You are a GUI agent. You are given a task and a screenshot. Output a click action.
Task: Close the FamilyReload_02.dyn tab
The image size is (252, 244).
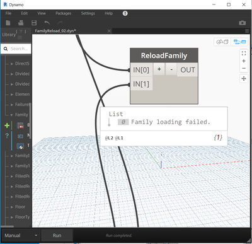[x=109, y=31]
